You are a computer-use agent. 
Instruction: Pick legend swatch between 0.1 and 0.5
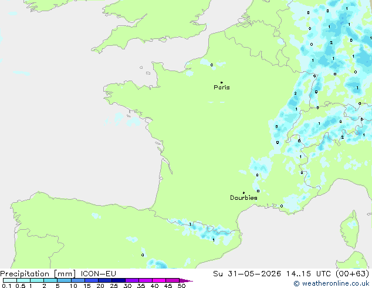point(10,280)
